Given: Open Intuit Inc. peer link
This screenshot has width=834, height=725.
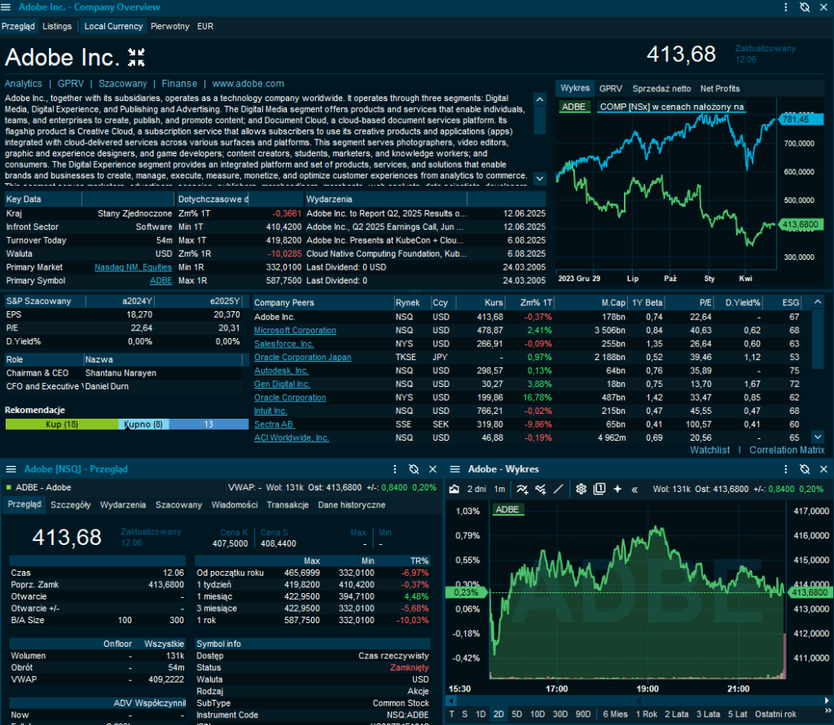Looking at the screenshot, I should (270, 411).
